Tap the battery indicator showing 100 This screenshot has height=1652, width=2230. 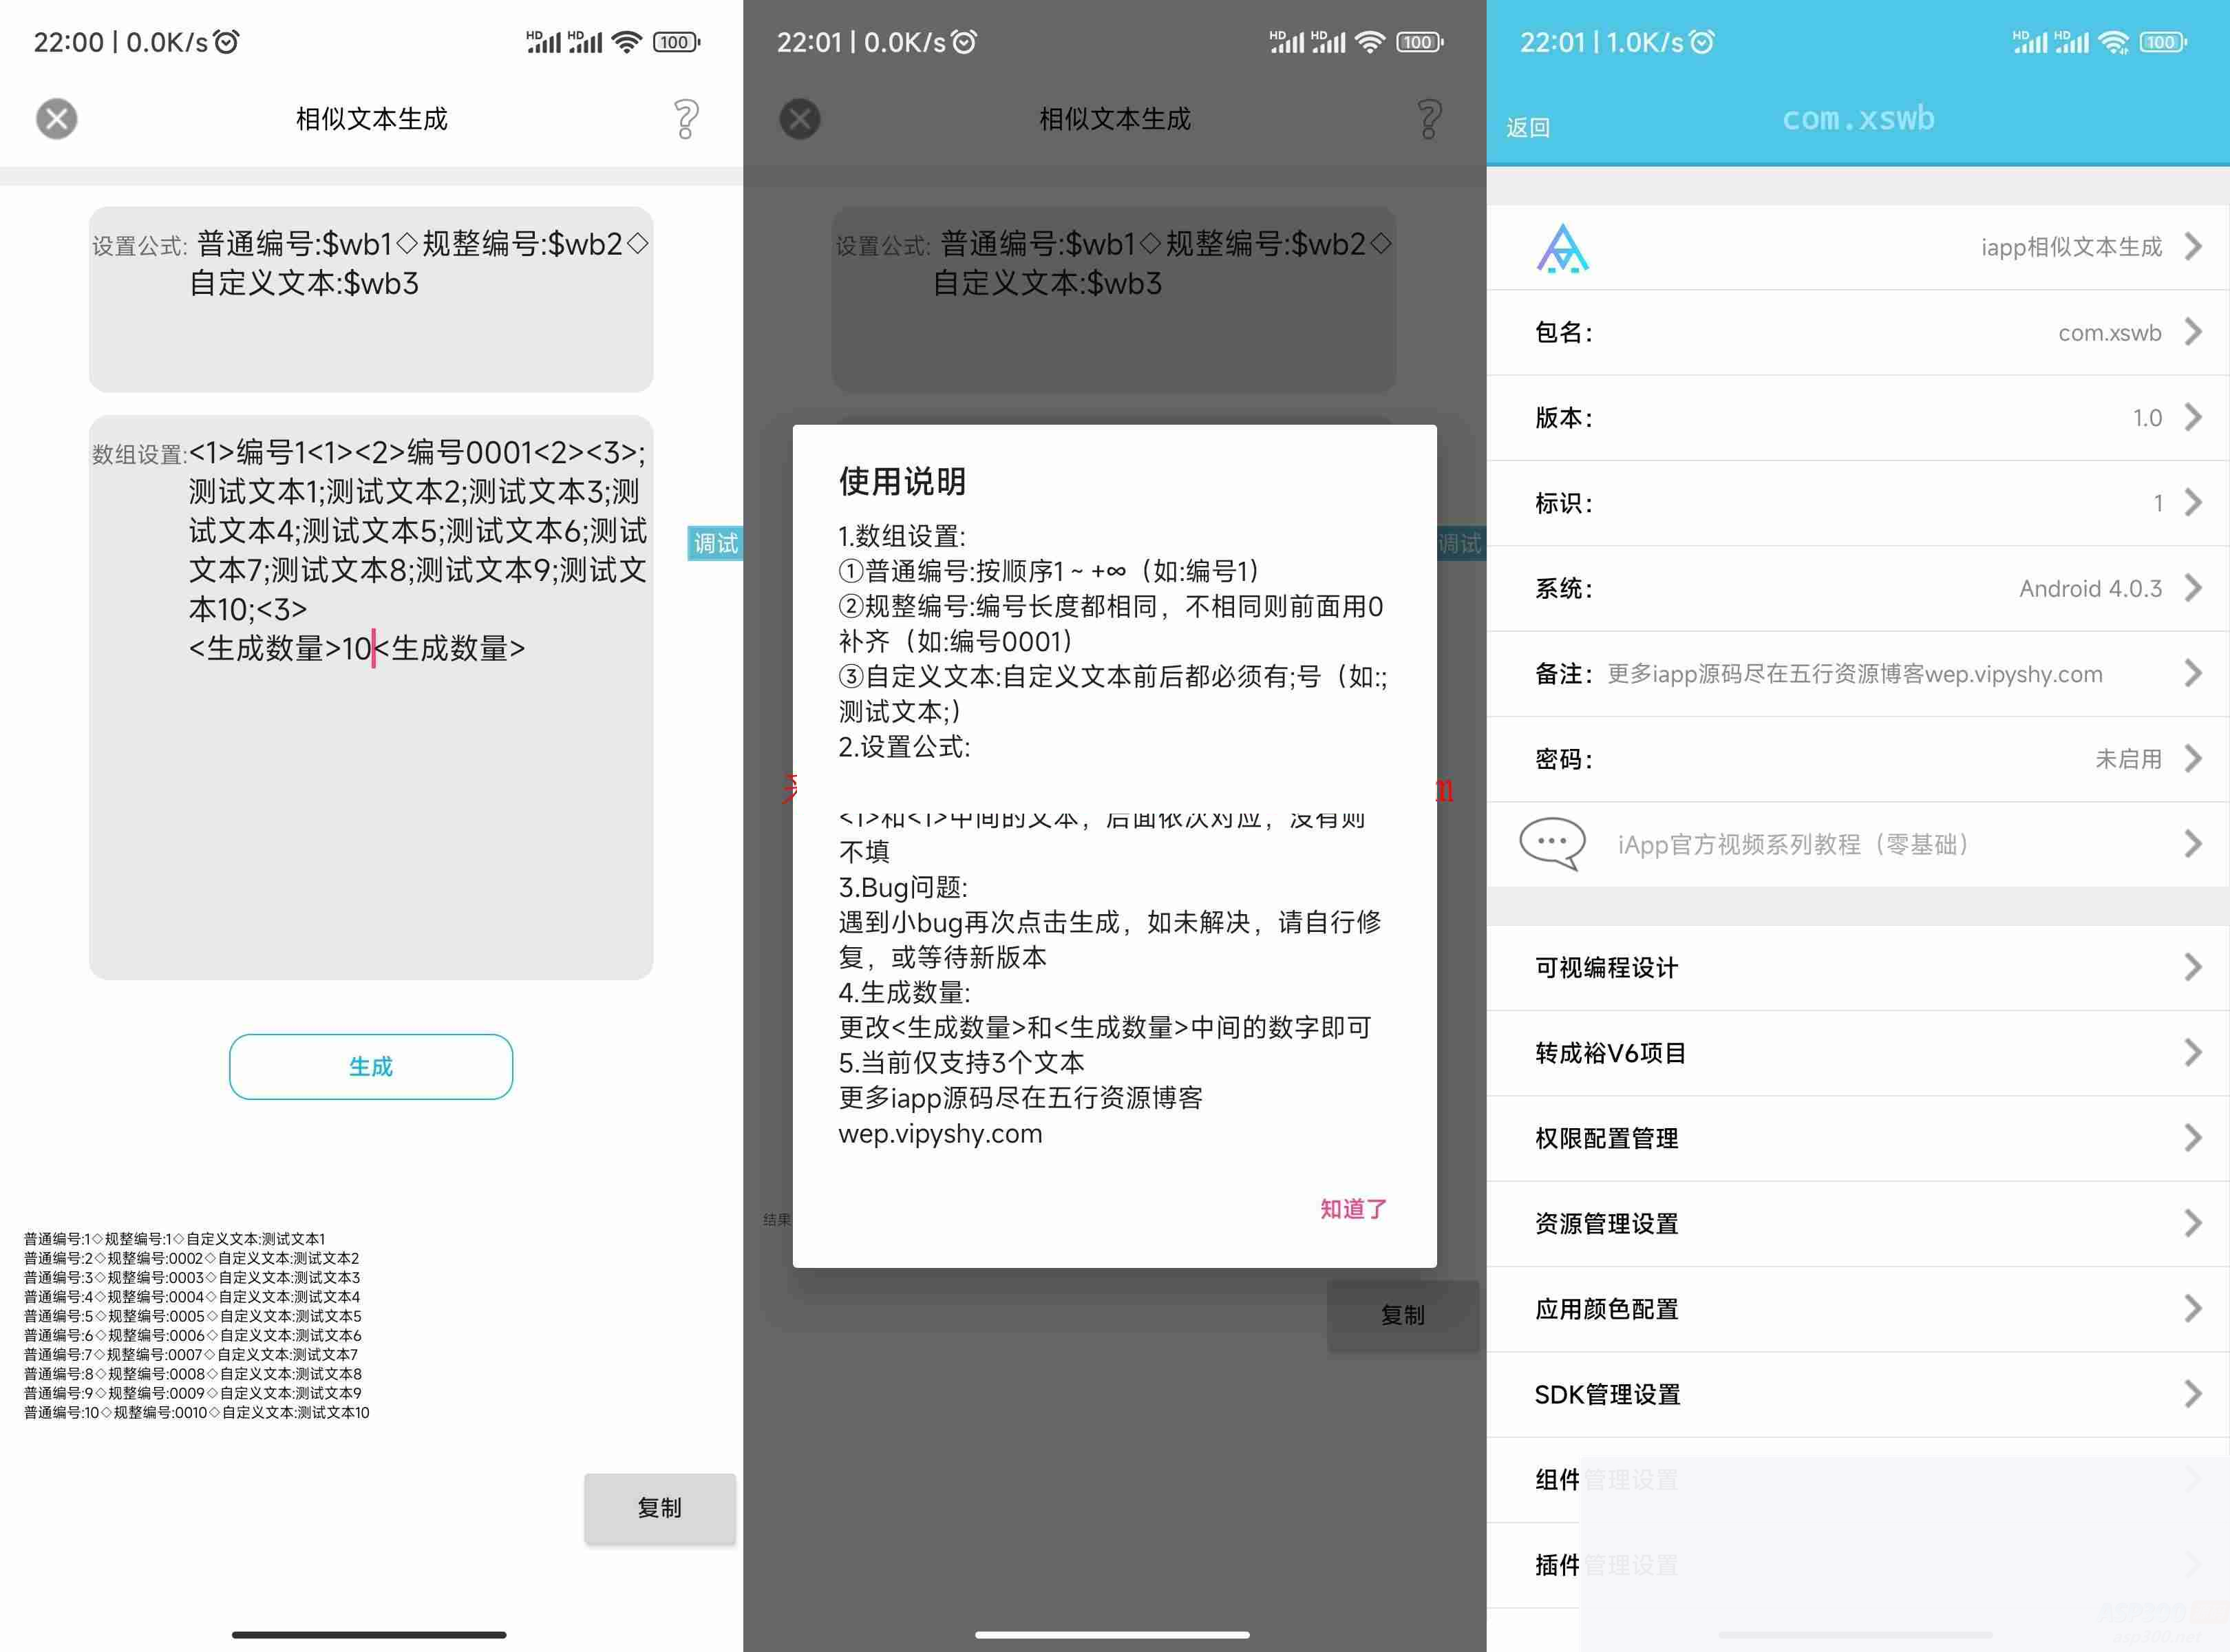[x=675, y=41]
